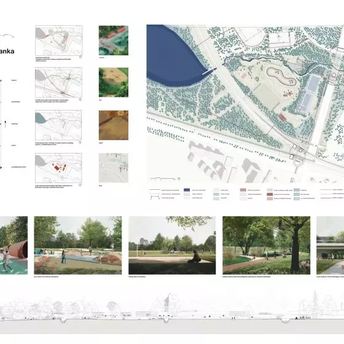The image size is (344, 344).
Task: Click the north symbol under the first site diagram
Action: [80, 57]
